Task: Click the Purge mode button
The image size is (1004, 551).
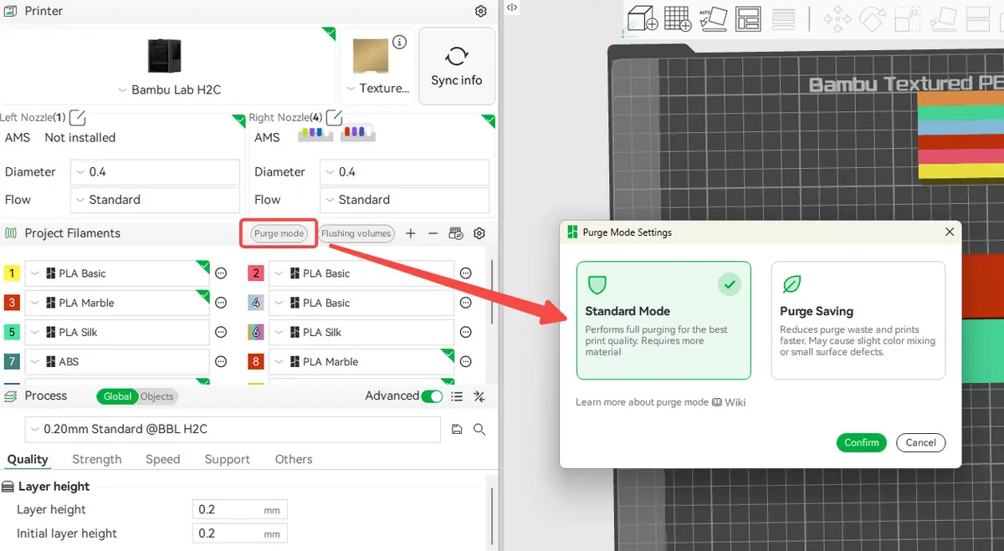Action: click(x=279, y=233)
